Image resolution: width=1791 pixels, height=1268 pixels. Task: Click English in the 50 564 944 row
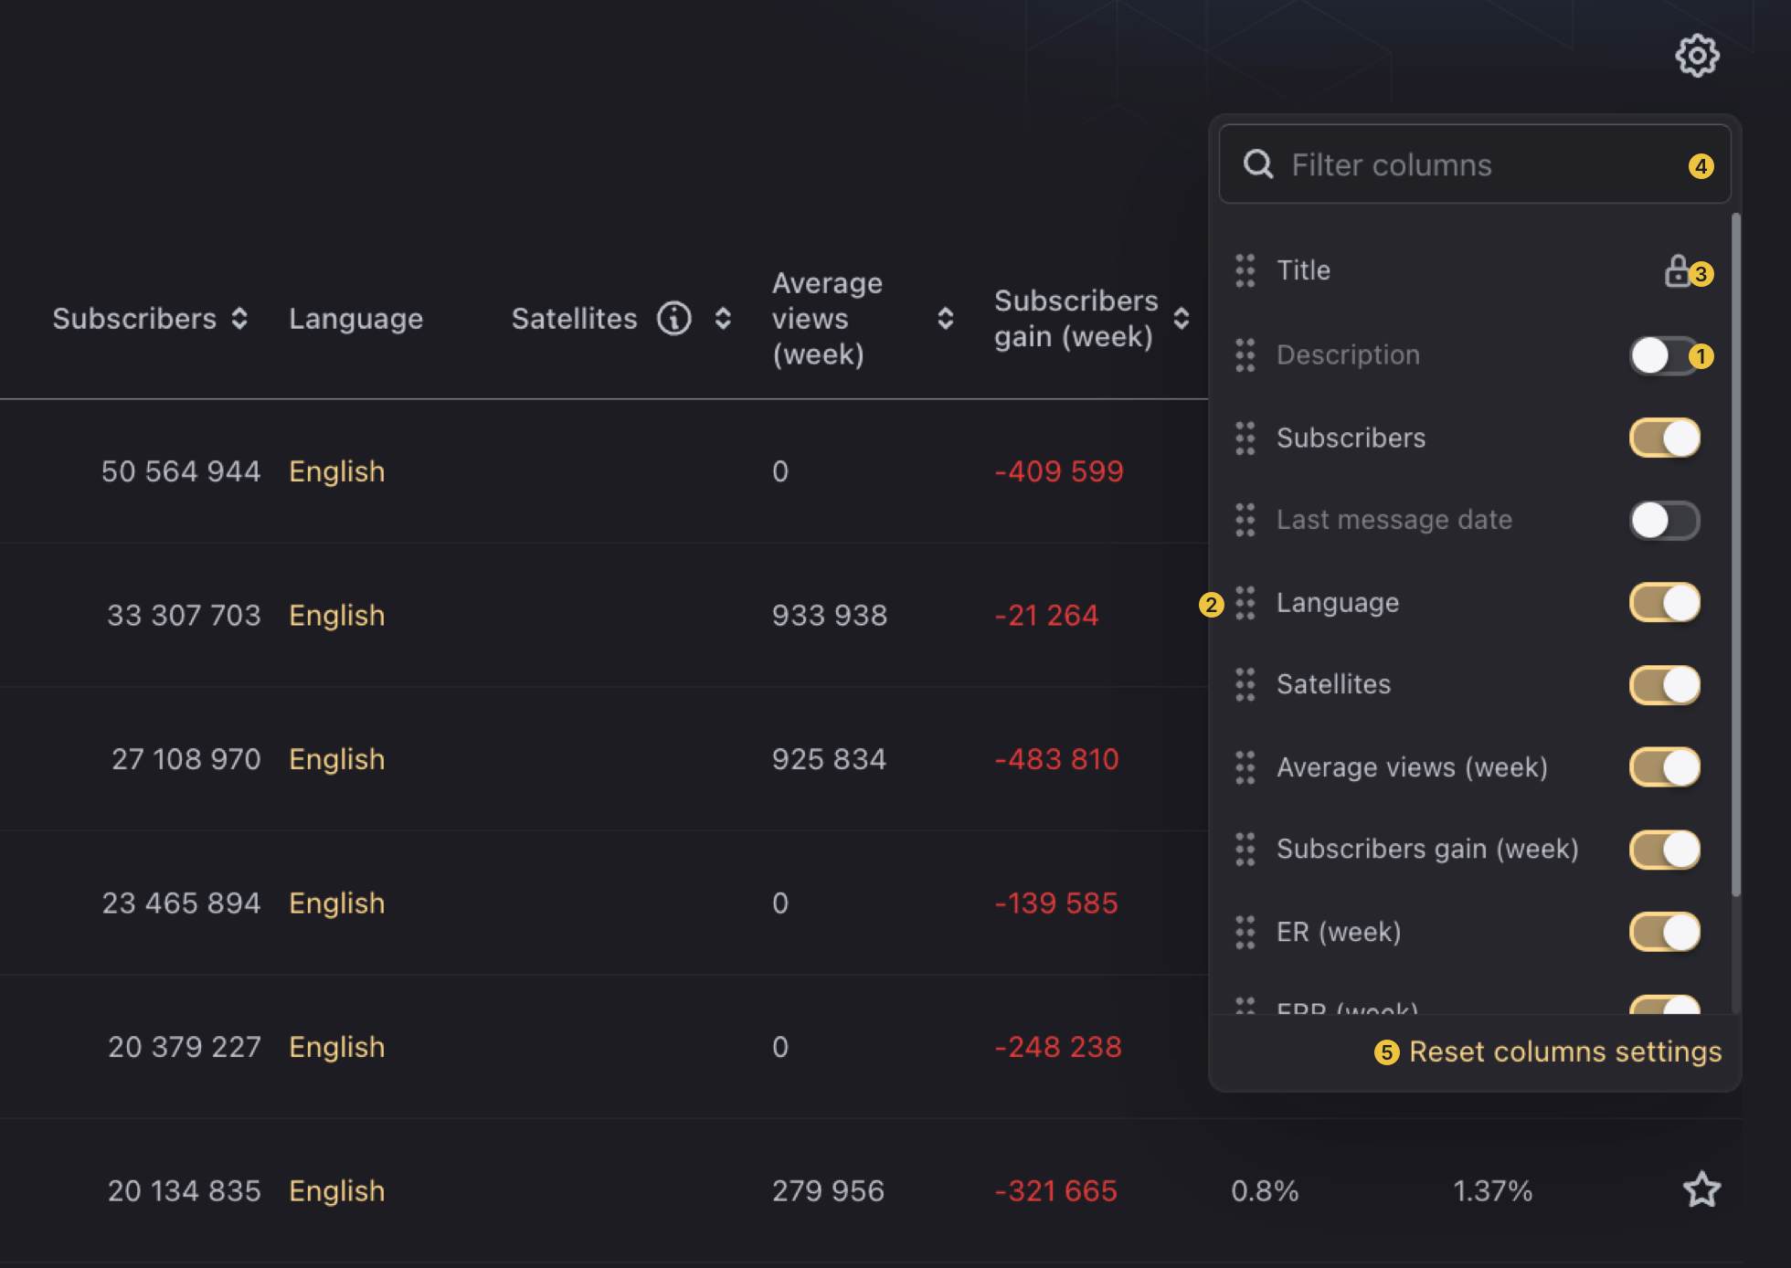click(336, 471)
